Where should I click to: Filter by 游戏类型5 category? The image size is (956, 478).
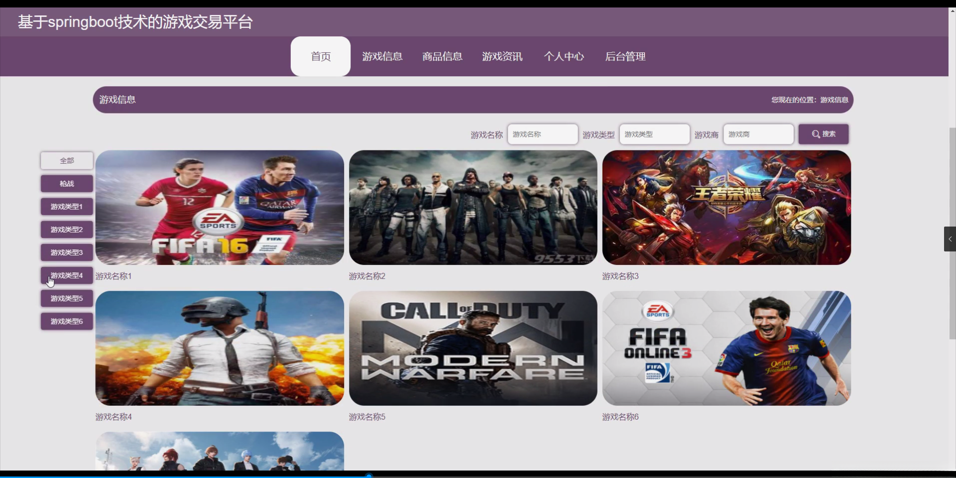[67, 298]
